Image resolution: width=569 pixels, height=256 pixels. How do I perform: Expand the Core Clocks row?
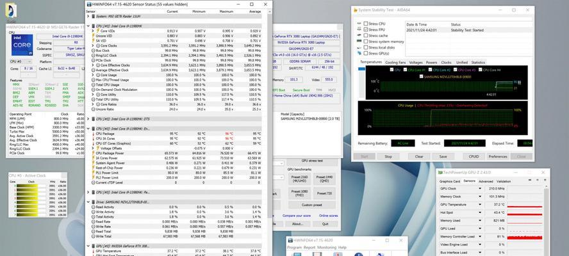click(x=93, y=45)
